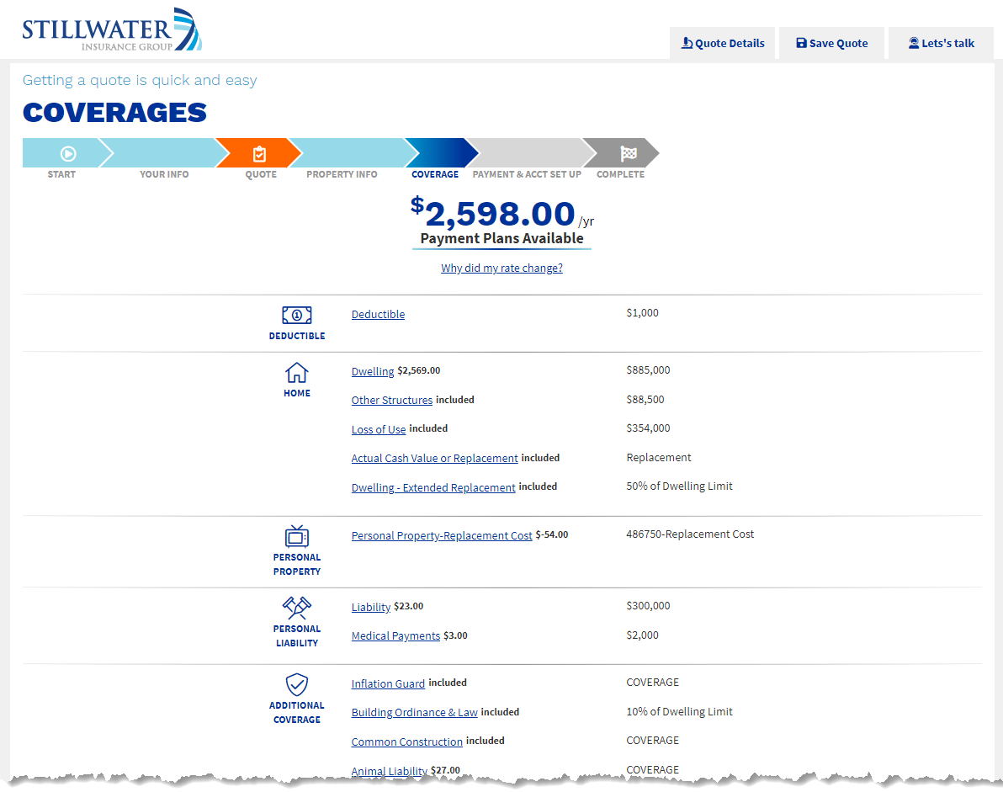
Task: Click the Personal Property television icon
Action: pyautogui.click(x=297, y=536)
